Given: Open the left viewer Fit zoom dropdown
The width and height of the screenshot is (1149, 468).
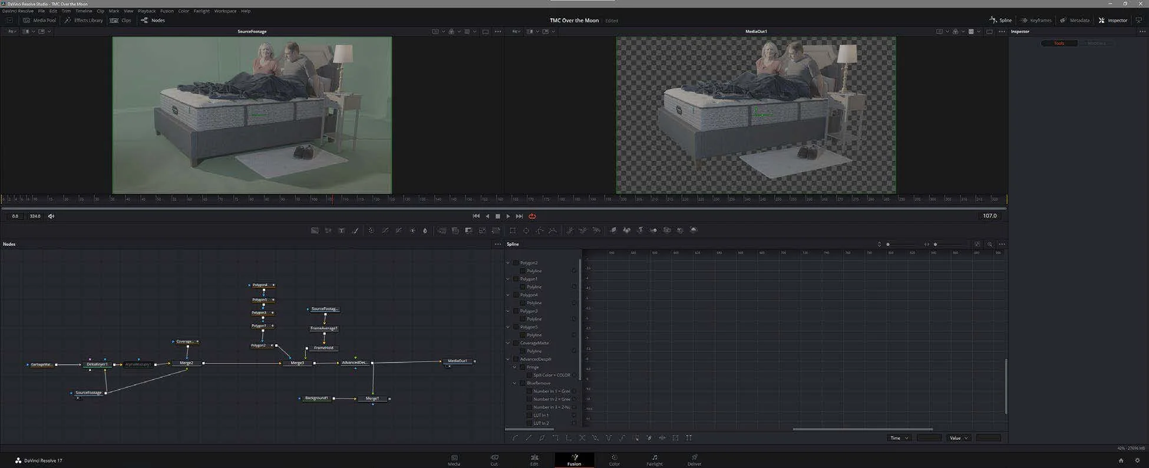Looking at the screenshot, I should [x=12, y=31].
